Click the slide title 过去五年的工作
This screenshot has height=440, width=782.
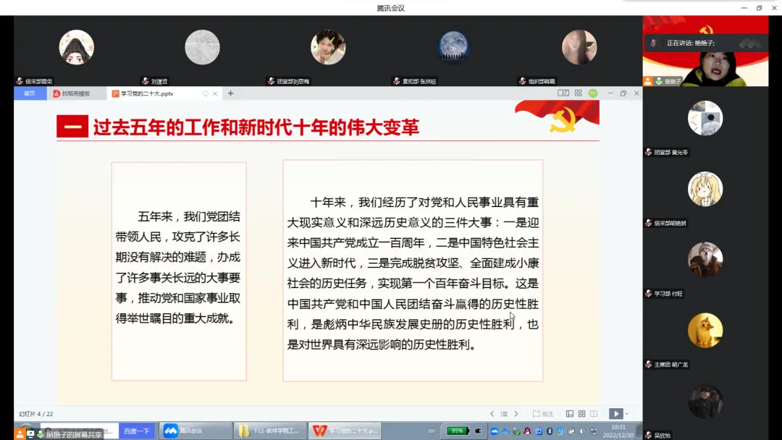coord(256,127)
